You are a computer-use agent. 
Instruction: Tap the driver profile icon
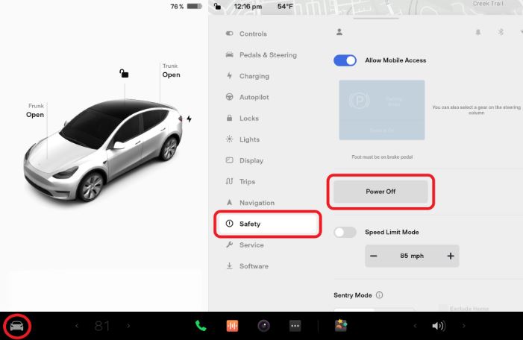point(339,32)
